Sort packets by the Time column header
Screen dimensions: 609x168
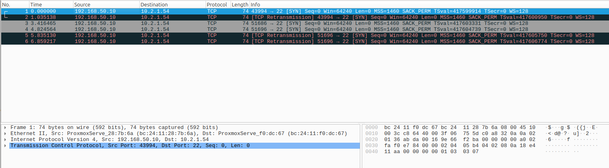tap(50, 4)
